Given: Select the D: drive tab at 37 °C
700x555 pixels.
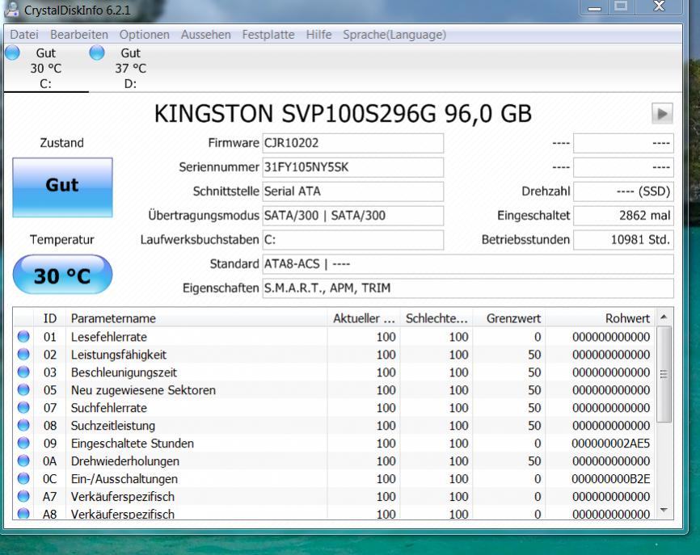Looking at the screenshot, I should [x=130, y=68].
